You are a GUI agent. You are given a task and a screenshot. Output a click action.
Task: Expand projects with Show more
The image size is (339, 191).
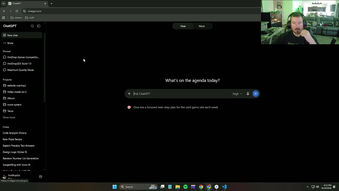pos(9,117)
